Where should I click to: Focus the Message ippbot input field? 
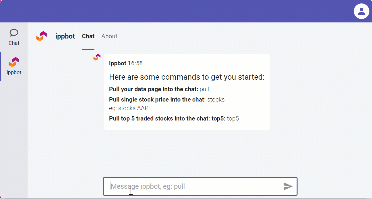point(200,186)
